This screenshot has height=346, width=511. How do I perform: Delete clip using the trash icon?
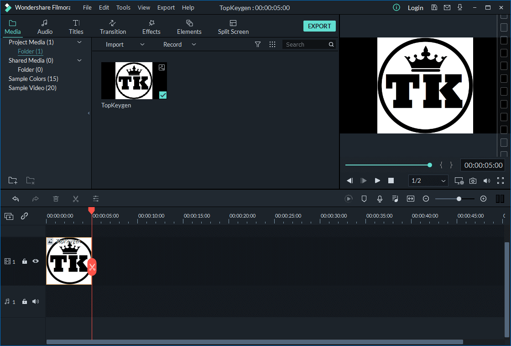pos(56,199)
